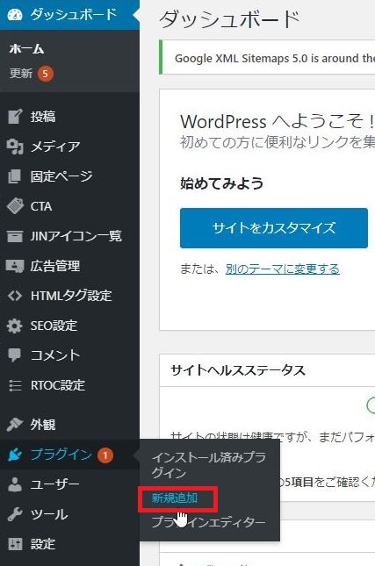Click the plugin update badge 1
The height and width of the screenshot is (566, 375).
click(x=105, y=455)
